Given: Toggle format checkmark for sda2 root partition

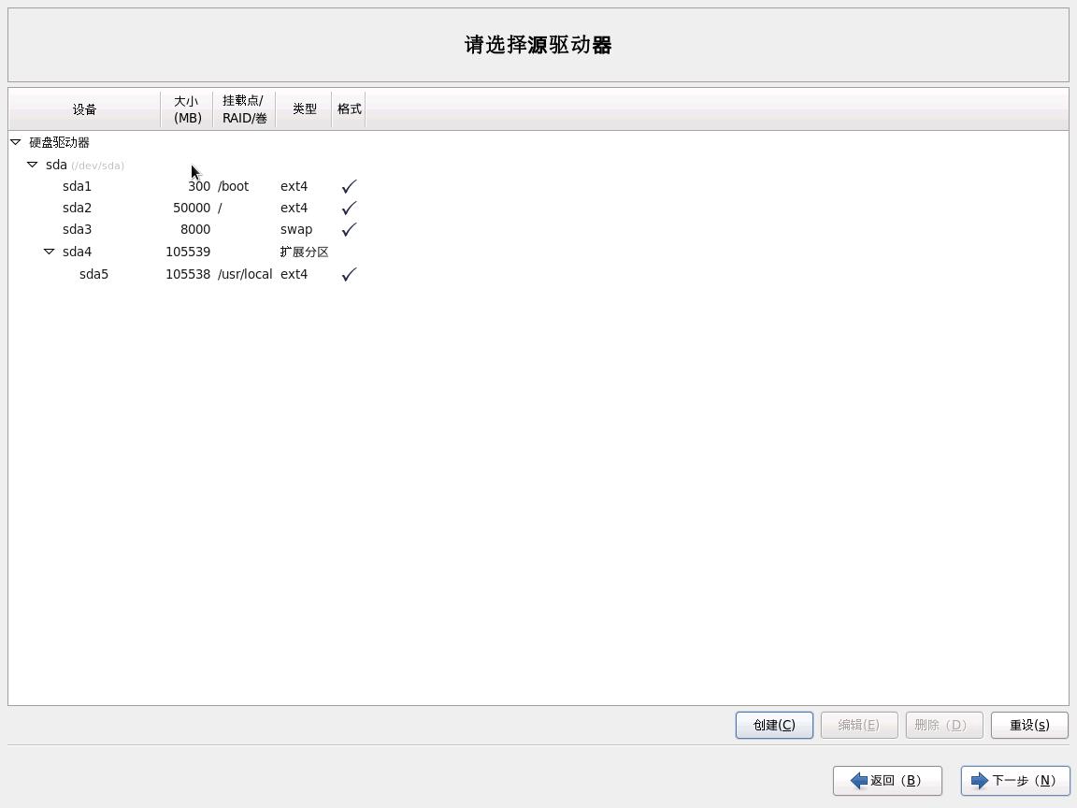Looking at the screenshot, I should [x=348, y=208].
